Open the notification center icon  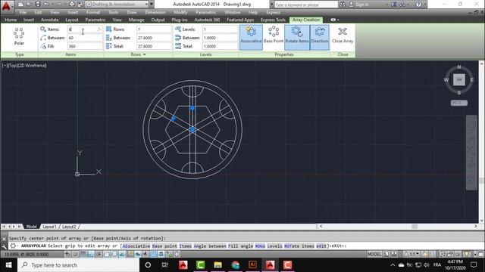click(474, 265)
